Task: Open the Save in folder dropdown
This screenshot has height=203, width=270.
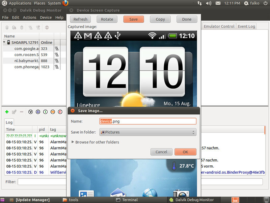Action: (148, 132)
